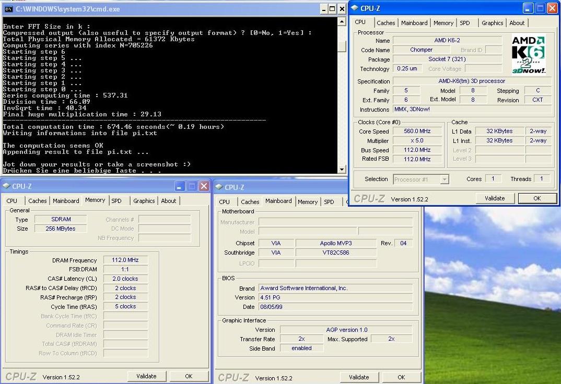The image size is (561, 384).
Task: Click the BIOS Brand Award Software field
Action: [x=335, y=288]
